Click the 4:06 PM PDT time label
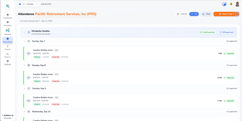This screenshot has height=121, width=242. pyautogui.click(x=46, y=4)
